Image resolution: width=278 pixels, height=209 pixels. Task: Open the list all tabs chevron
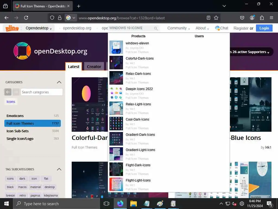coord(224,6)
